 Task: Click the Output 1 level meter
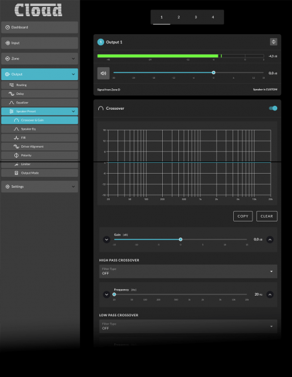point(181,56)
